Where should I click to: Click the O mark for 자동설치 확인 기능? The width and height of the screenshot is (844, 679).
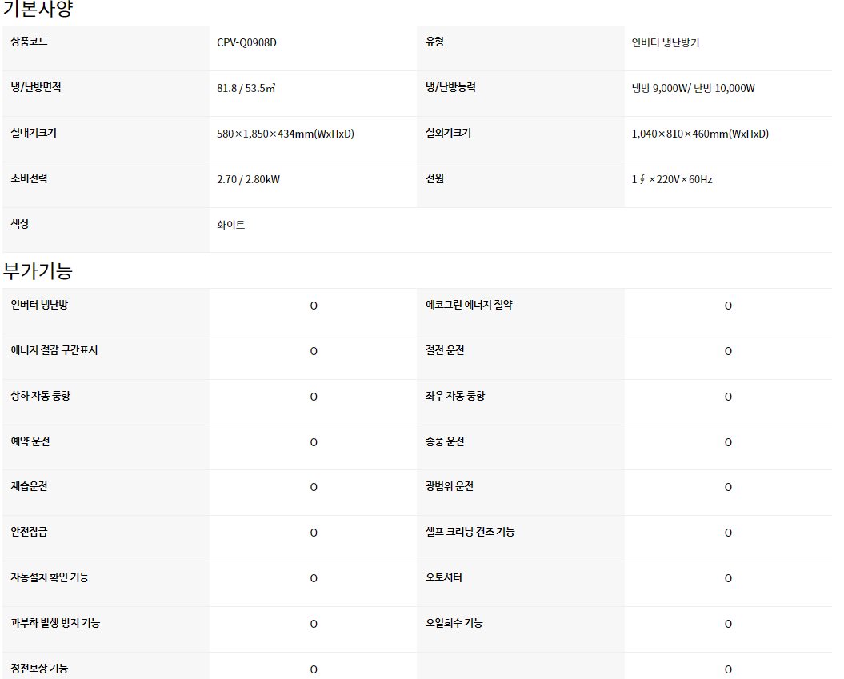(314, 578)
